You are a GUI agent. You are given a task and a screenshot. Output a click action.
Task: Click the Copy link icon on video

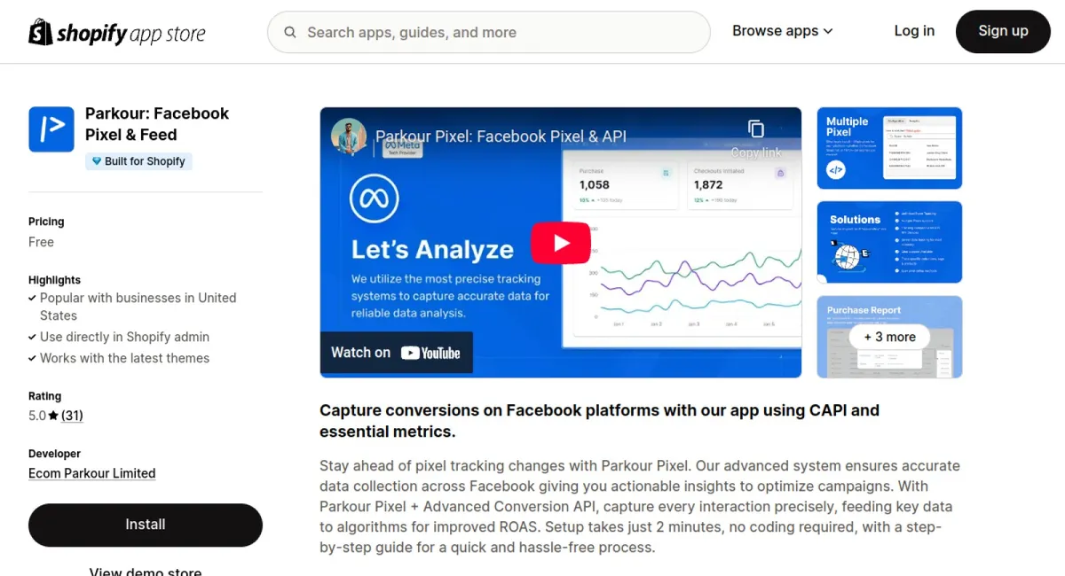756,130
